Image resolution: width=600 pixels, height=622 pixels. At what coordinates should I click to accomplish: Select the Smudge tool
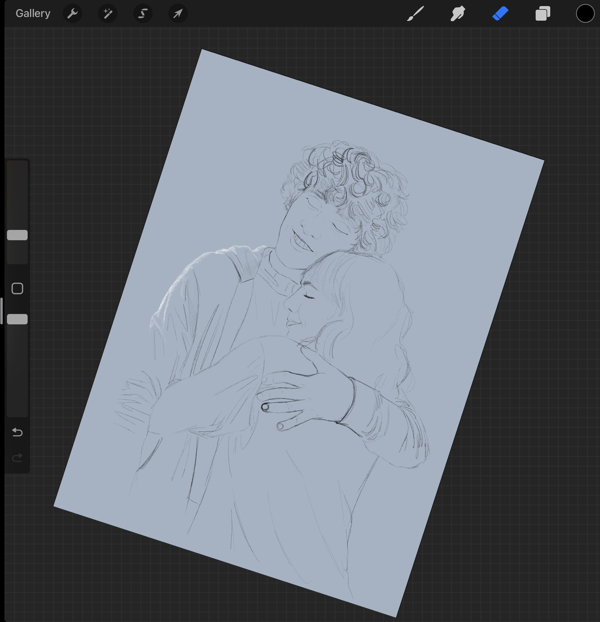(458, 14)
